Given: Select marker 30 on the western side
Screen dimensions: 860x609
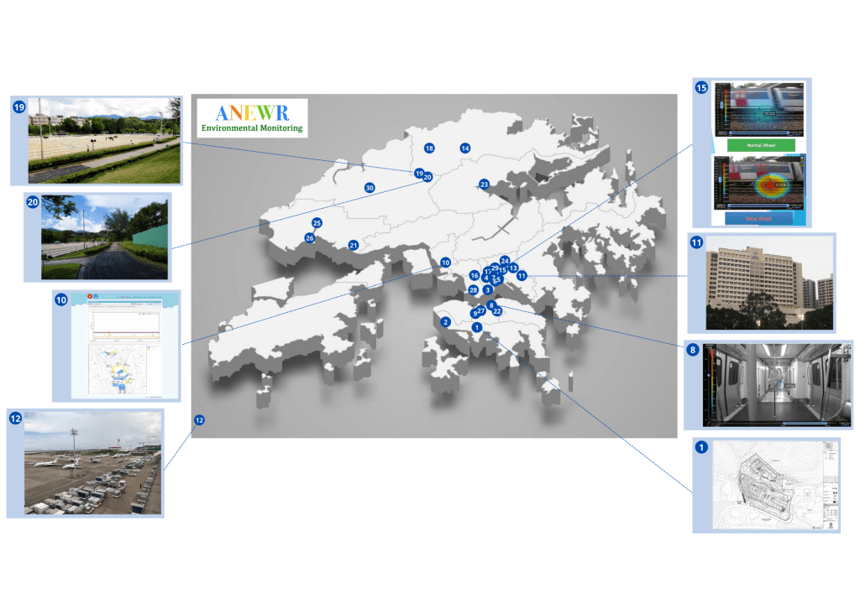Looking at the screenshot, I should (x=369, y=188).
